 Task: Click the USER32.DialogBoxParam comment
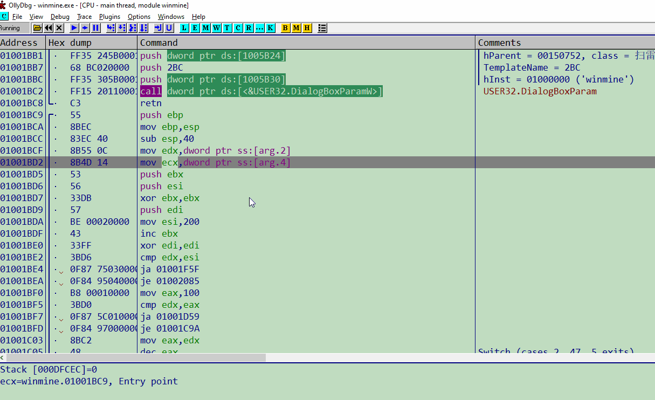point(540,91)
